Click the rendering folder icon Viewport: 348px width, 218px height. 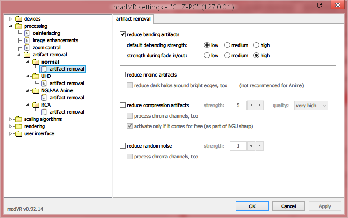[19, 126]
